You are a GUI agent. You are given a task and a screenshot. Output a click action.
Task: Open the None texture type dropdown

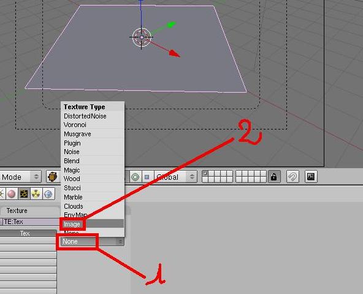(93, 241)
